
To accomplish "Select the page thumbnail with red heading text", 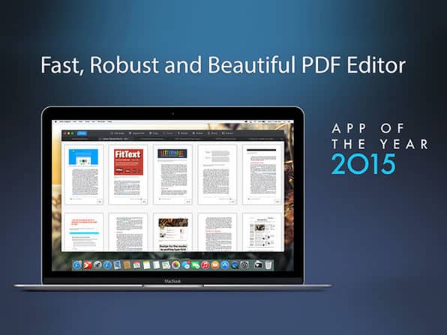I will click(x=83, y=232).
